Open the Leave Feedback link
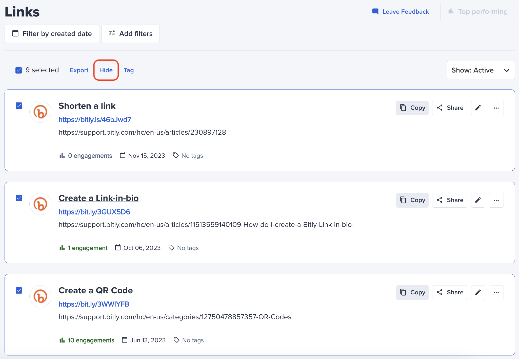The height and width of the screenshot is (359, 519). 406,12
